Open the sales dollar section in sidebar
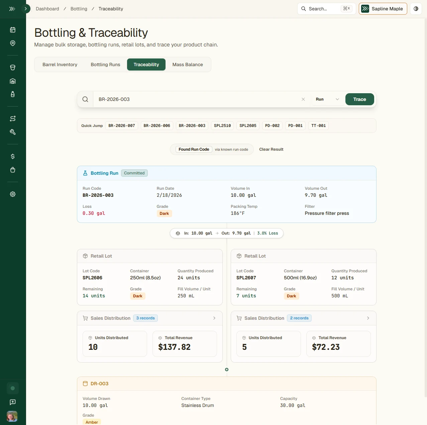The height and width of the screenshot is (425, 427). pos(13,156)
